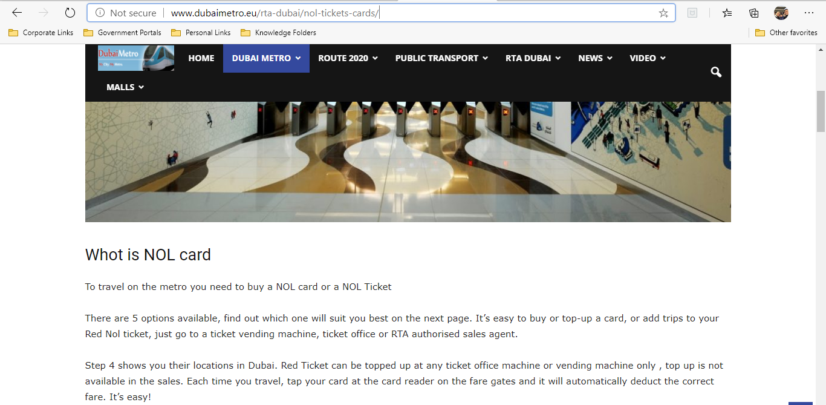Click the refresh page icon
This screenshot has height=405, width=826.
pos(70,13)
